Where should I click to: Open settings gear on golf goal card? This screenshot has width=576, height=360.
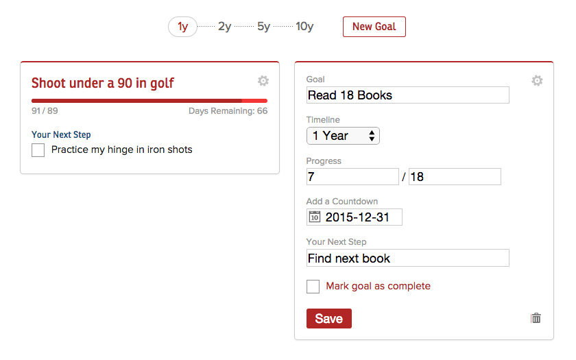(263, 81)
